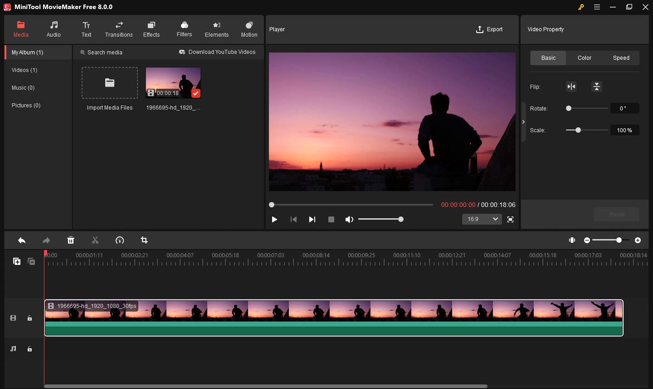Toggle the video track lock

click(29, 318)
